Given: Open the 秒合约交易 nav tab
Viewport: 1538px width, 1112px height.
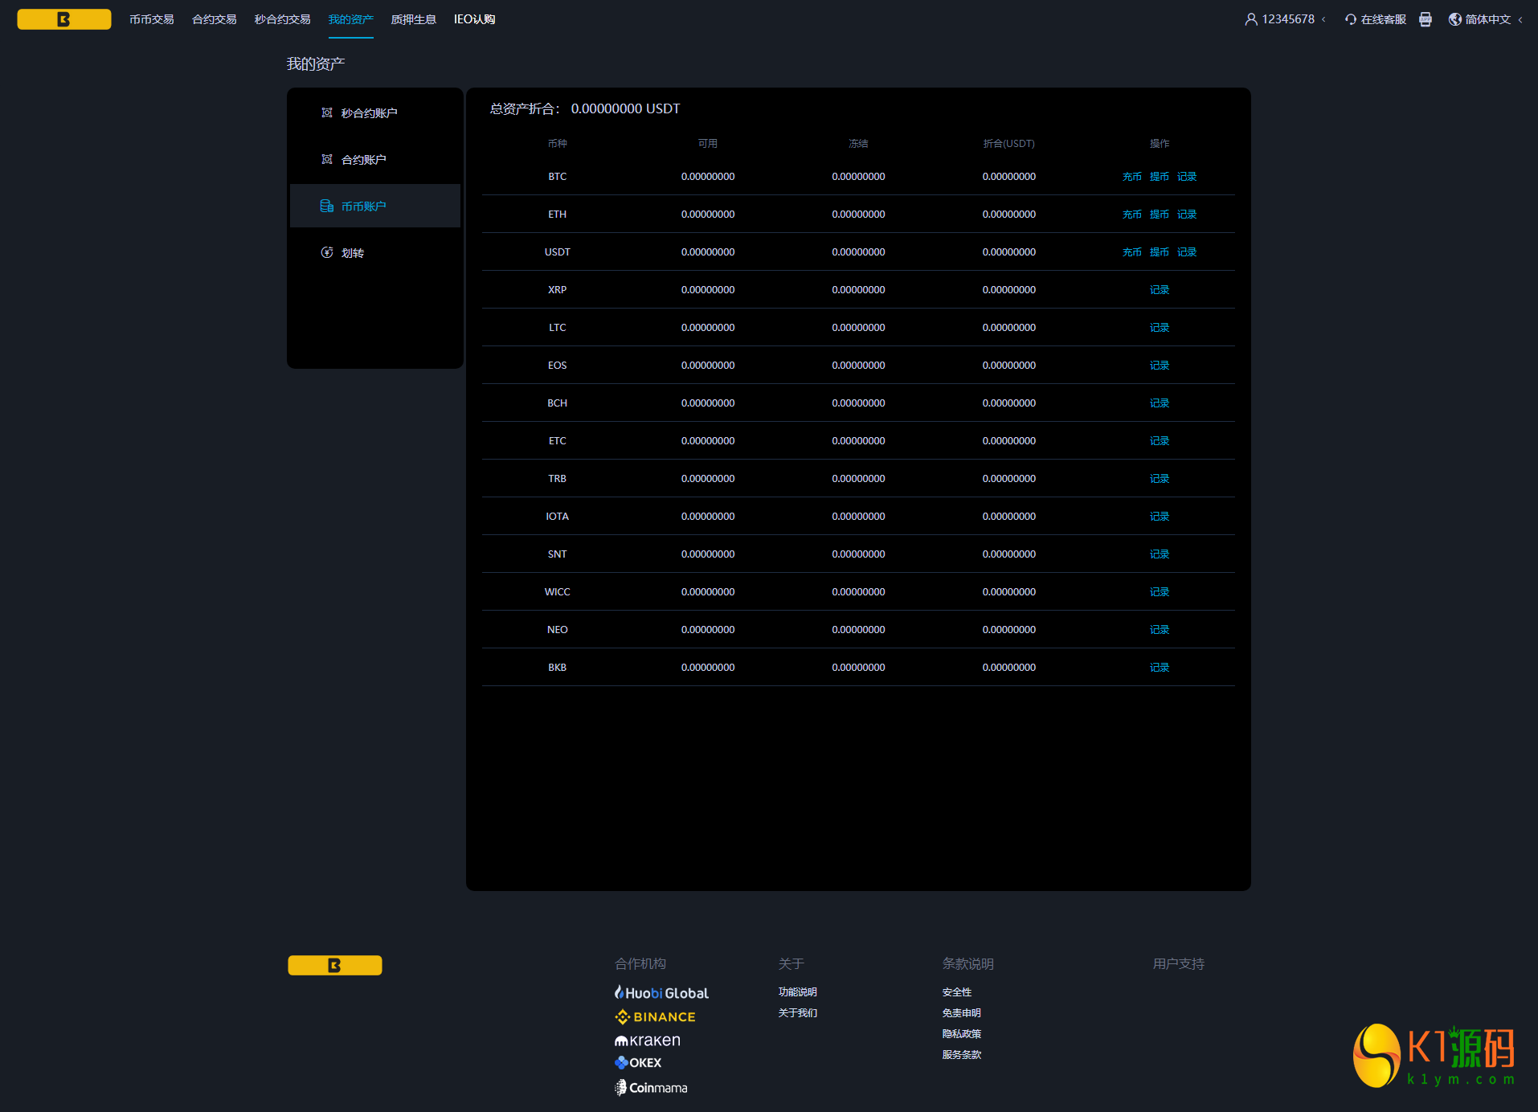Looking at the screenshot, I should point(283,19).
